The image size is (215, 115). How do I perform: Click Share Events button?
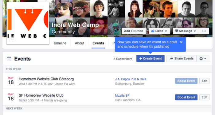click(182, 59)
